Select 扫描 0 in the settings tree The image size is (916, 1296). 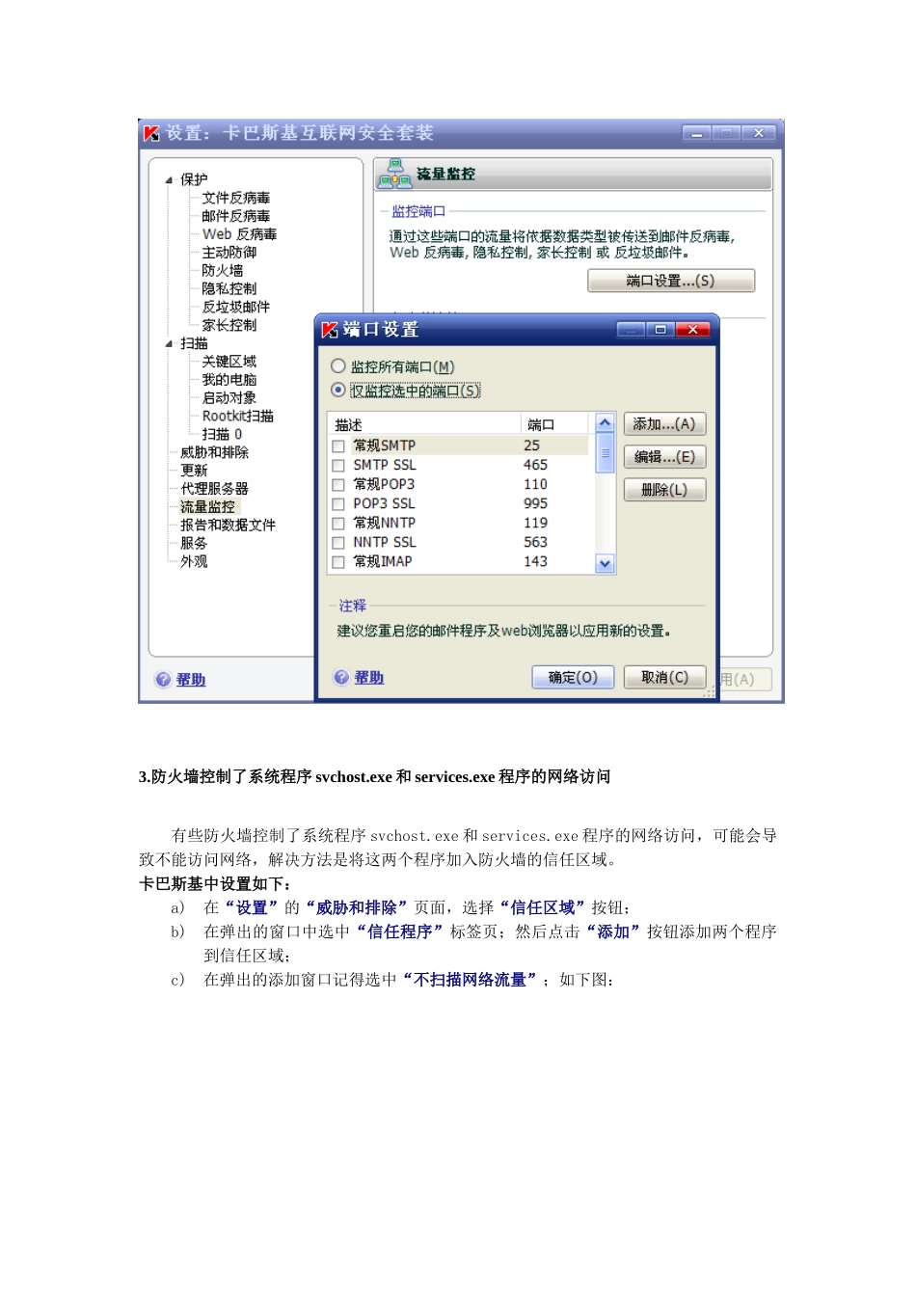point(222,435)
